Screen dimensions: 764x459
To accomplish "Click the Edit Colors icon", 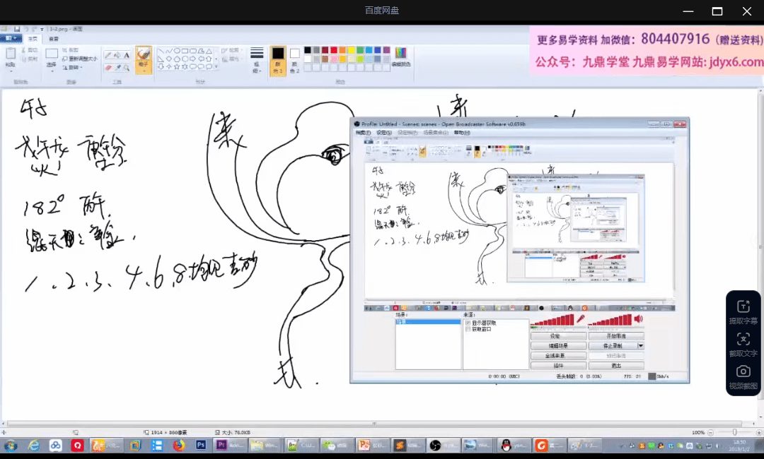I will 400,55.
